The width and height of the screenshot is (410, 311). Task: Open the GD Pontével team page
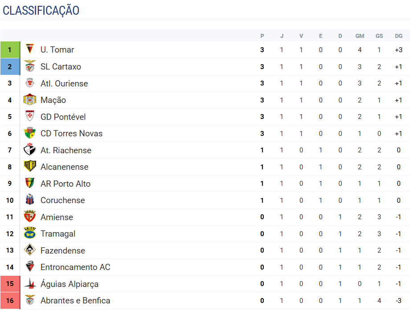tap(63, 117)
